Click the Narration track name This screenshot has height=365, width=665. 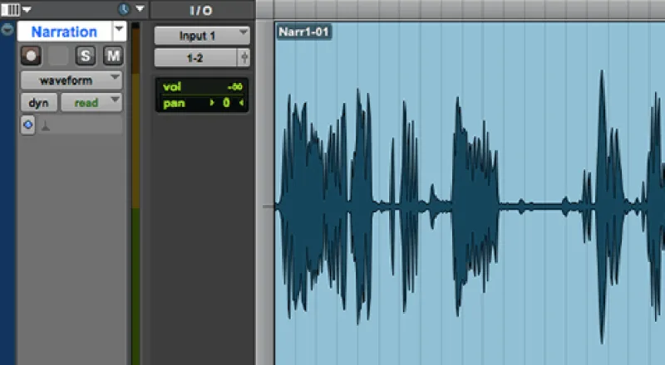click(64, 32)
